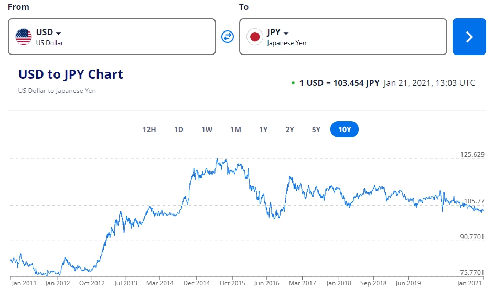
Task: Click the USD to JPY Chart heading
Action: 71,74
